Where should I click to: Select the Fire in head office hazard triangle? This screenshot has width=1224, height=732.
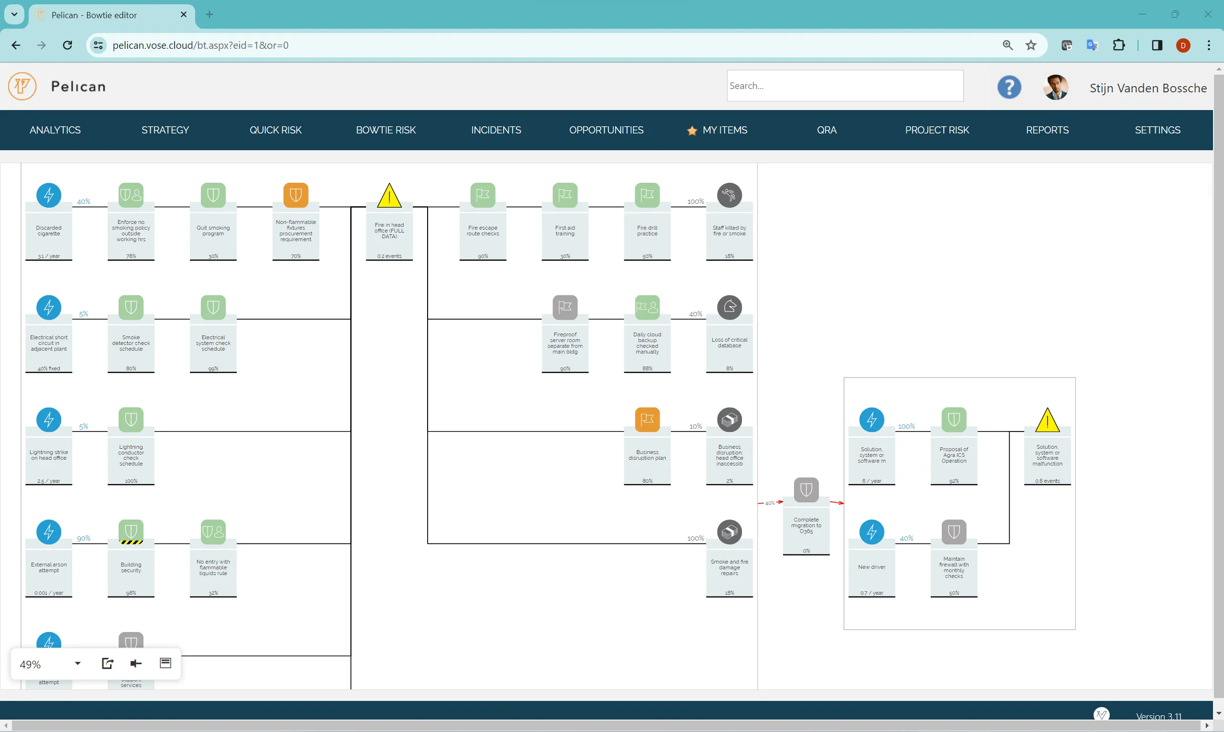[389, 196]
